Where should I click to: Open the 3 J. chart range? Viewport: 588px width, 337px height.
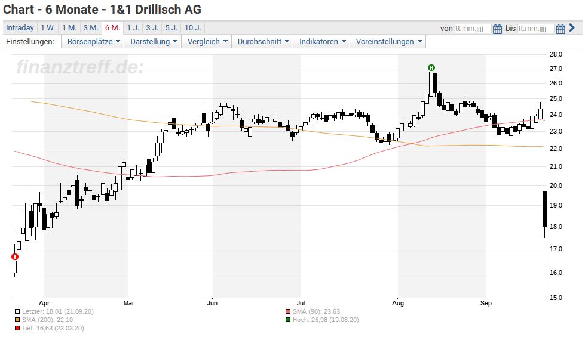[x=152, y=28]
